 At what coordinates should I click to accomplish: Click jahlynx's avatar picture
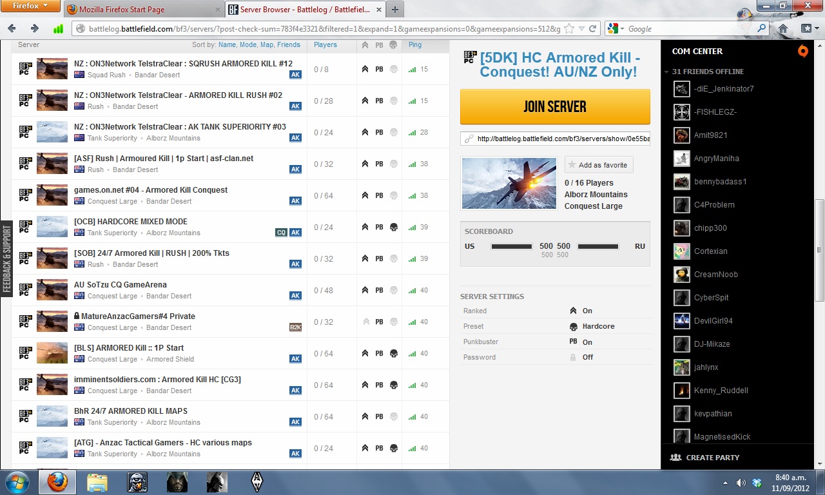682,367
